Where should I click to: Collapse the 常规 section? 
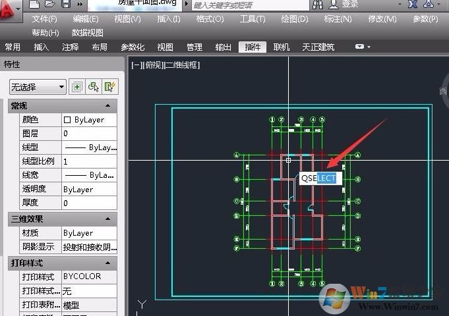(107, 106)
